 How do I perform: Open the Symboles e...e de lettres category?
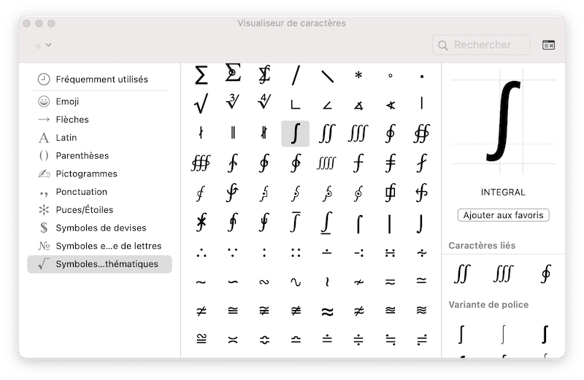point(99,246)
